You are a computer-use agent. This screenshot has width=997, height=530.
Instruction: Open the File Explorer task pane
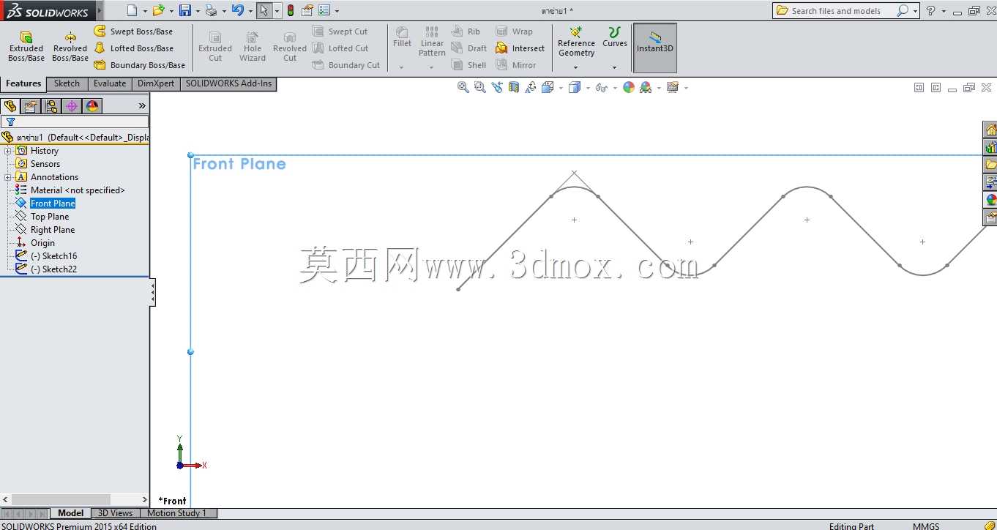click(x=990, y=165)
